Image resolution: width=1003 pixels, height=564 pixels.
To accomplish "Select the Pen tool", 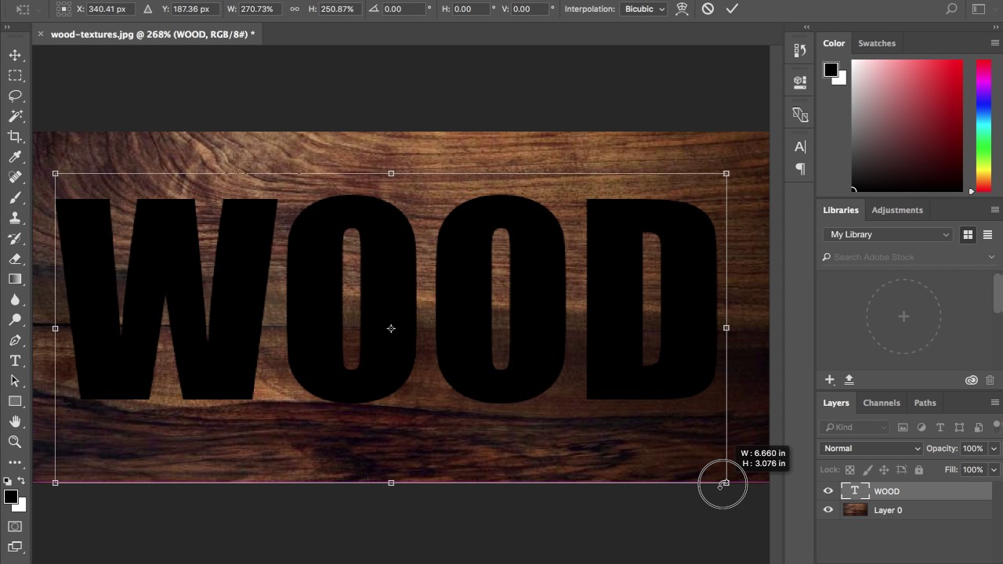I will pyautogui.click(x=15, y=340).
